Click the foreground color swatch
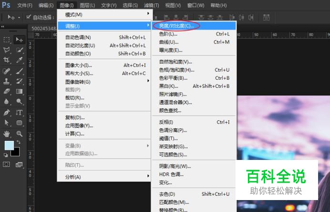Viewport: 330px width, 212px height. point(9,145)
